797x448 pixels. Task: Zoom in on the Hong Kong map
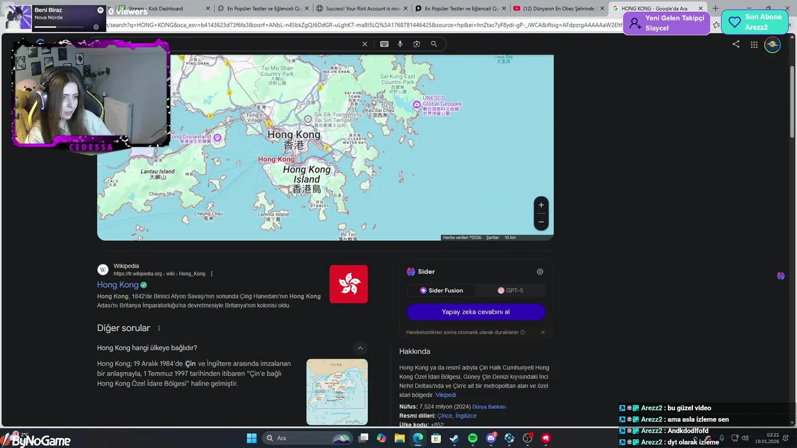click(541, 205)
